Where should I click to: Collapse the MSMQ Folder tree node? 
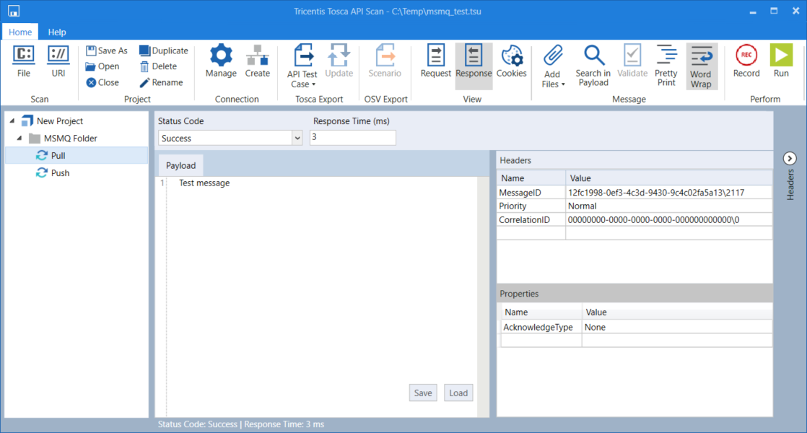[19, 139]
